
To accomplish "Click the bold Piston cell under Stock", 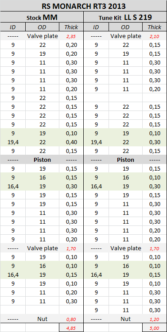I will [x=42, y=160].
